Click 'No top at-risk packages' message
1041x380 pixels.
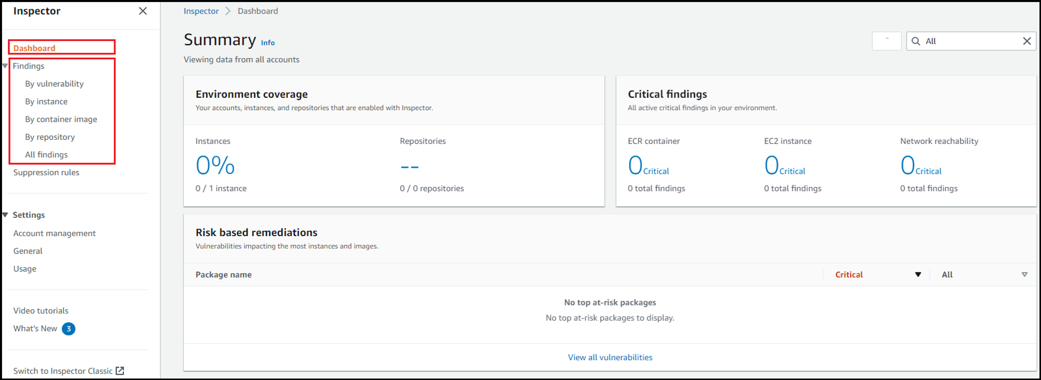(x=610, y=303)
